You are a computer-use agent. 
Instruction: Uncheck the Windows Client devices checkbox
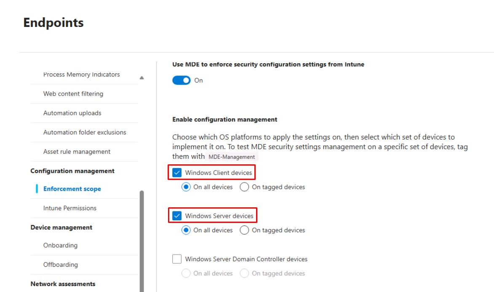click(x=177, y=173)
